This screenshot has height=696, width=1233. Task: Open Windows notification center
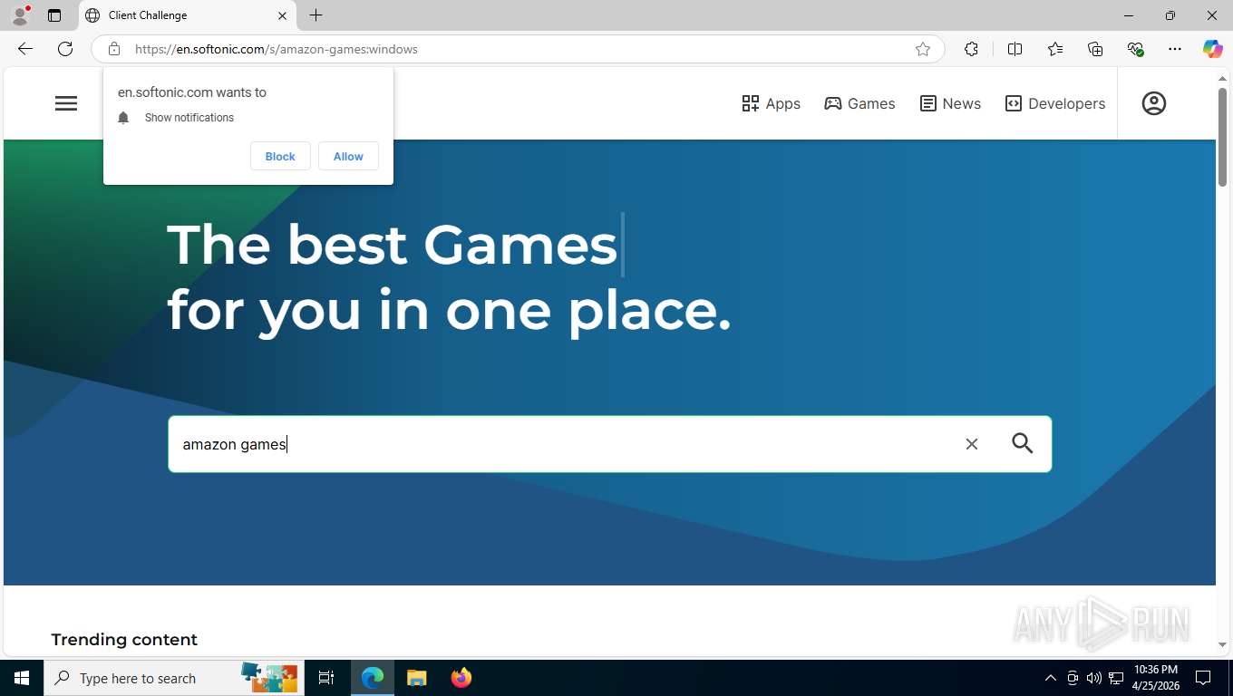pos(1203,678)
